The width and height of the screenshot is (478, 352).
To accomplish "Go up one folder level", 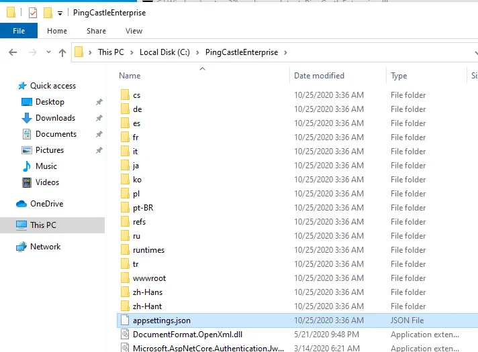I will (62, 53).
